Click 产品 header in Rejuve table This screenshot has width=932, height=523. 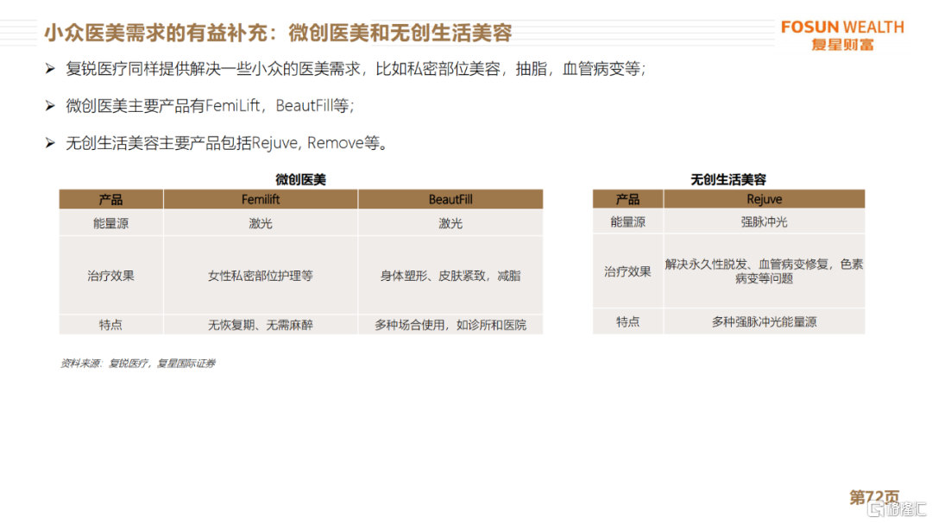pyautogui.click(x=627, y=199)
